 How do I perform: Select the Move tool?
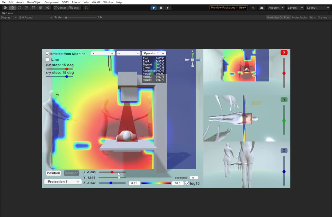click(12, 8)
